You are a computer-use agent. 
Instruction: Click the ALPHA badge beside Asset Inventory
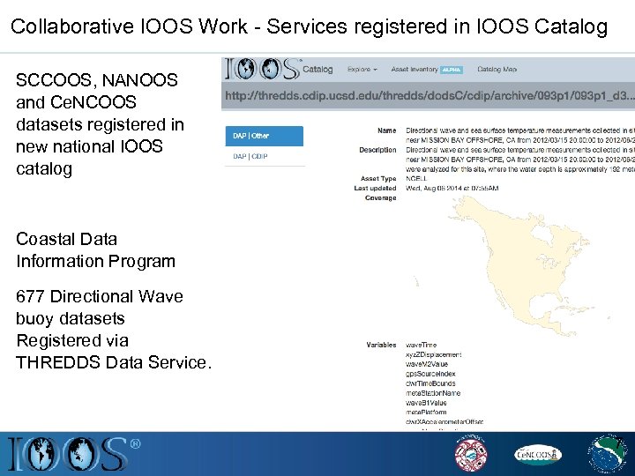[452, 70]
